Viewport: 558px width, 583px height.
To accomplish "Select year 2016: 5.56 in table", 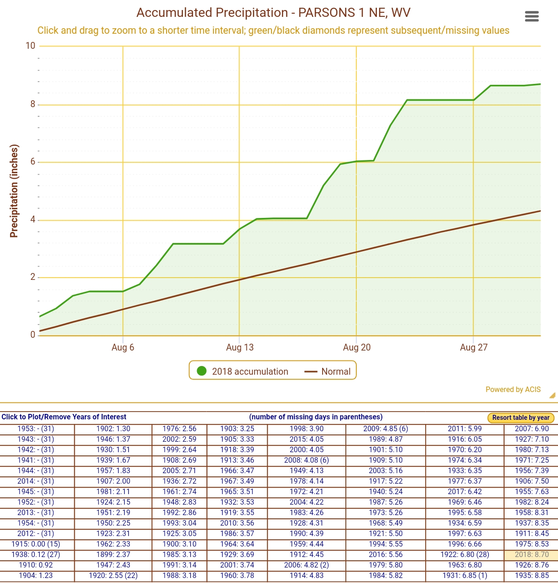I will pos(386,555).
